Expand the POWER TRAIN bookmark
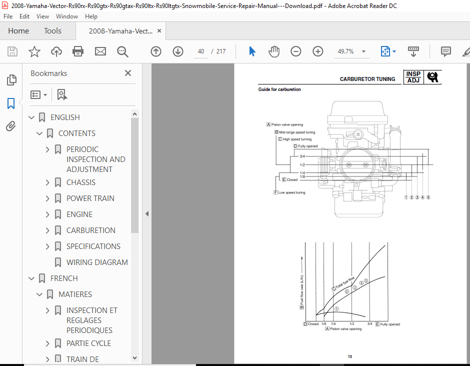This screenshot has height=366, width=470. pos(47,198)
